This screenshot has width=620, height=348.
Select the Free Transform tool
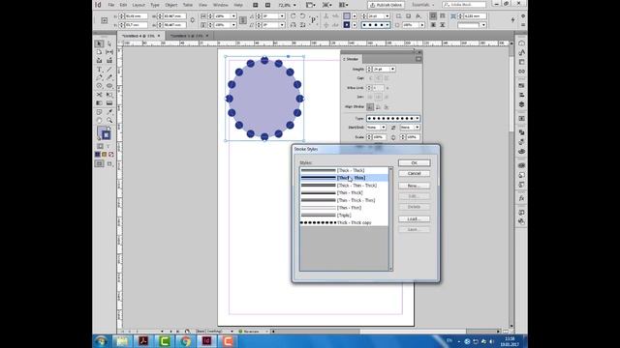[109, 95]
